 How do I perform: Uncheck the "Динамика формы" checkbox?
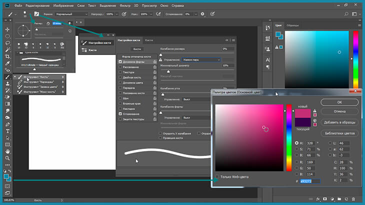coord(120,61)
